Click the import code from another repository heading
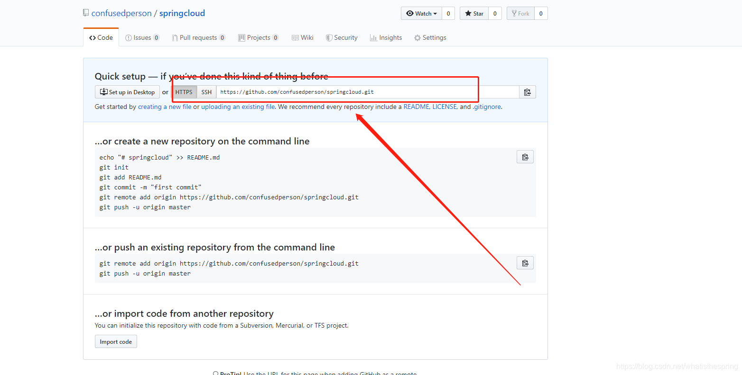Screen dimensions: 742x375 [x=184, y=313]
